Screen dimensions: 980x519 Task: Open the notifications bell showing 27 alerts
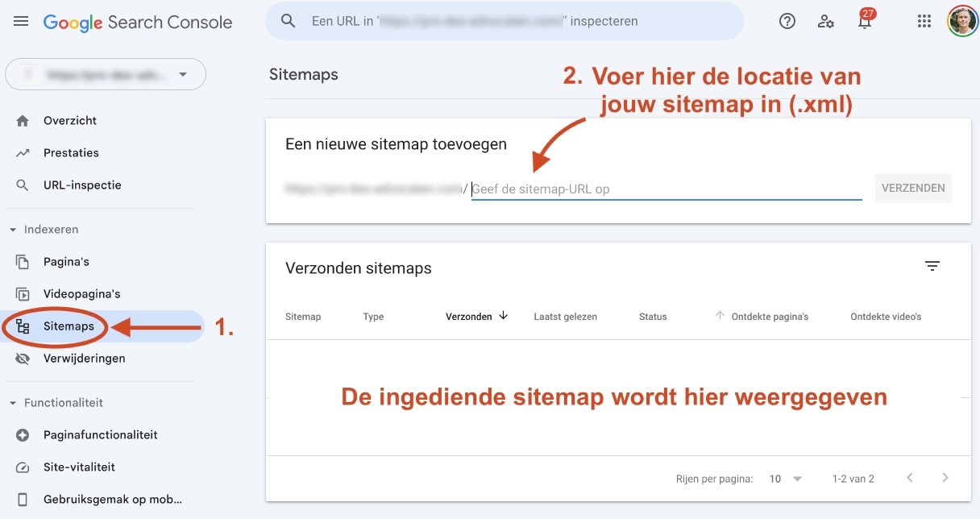[x=864, y=23]
